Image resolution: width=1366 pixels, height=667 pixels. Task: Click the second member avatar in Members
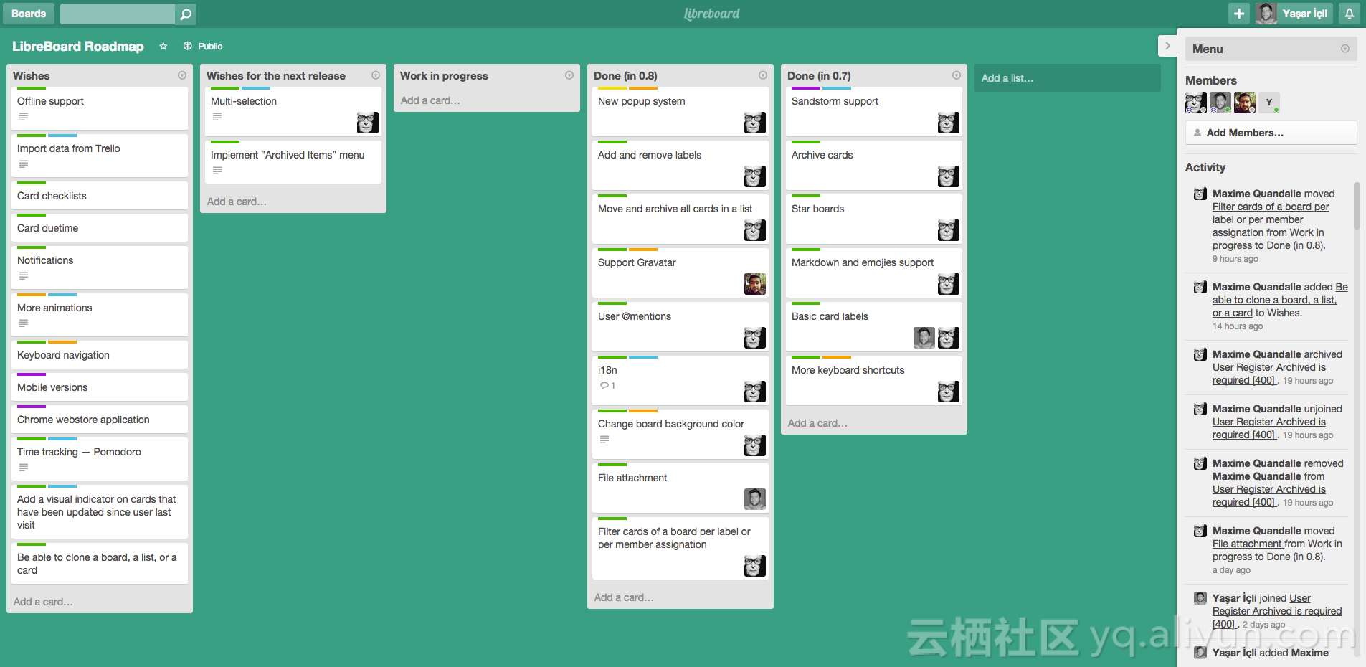tap(1220, 103)
